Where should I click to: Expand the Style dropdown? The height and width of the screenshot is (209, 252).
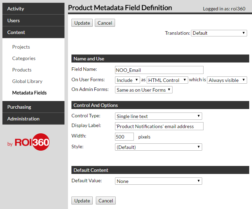point(158,147)
